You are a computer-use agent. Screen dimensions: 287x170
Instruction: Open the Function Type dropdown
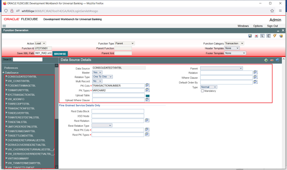(x=125, y=43)
